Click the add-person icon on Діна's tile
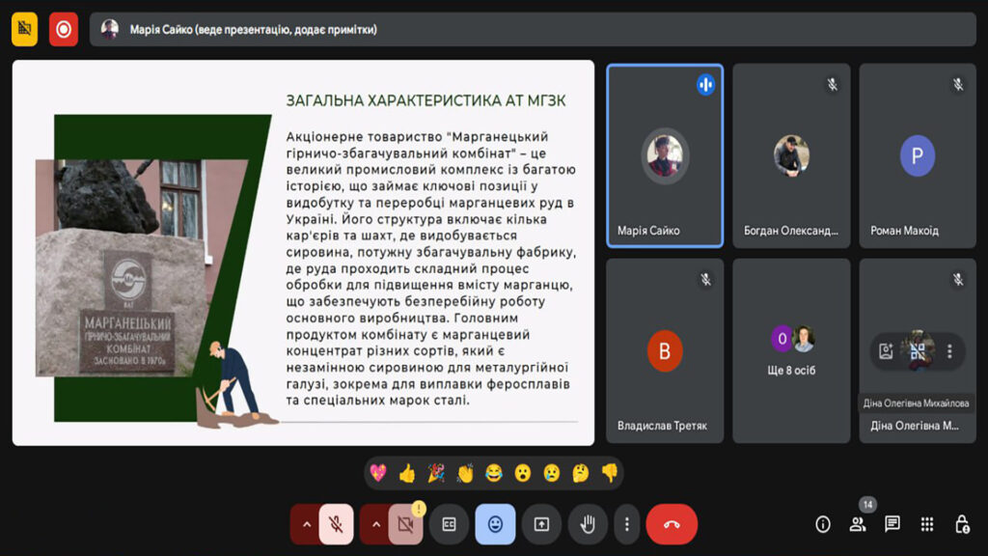988x556 pixels. pos(886,351)
